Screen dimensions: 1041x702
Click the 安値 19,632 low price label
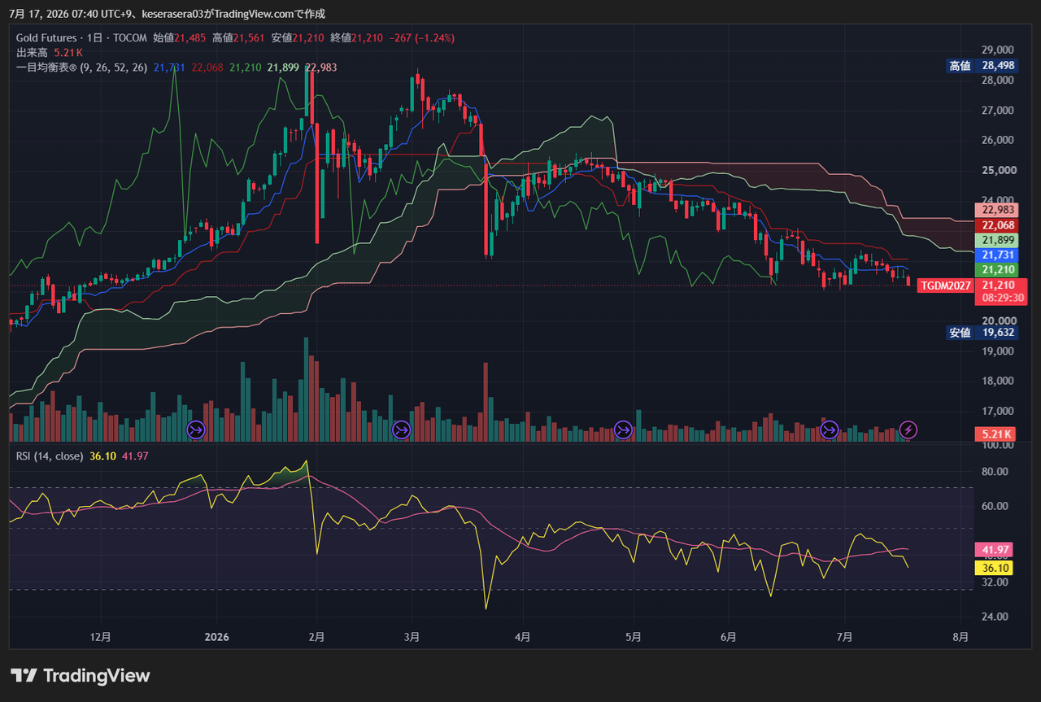click(982, 333)
